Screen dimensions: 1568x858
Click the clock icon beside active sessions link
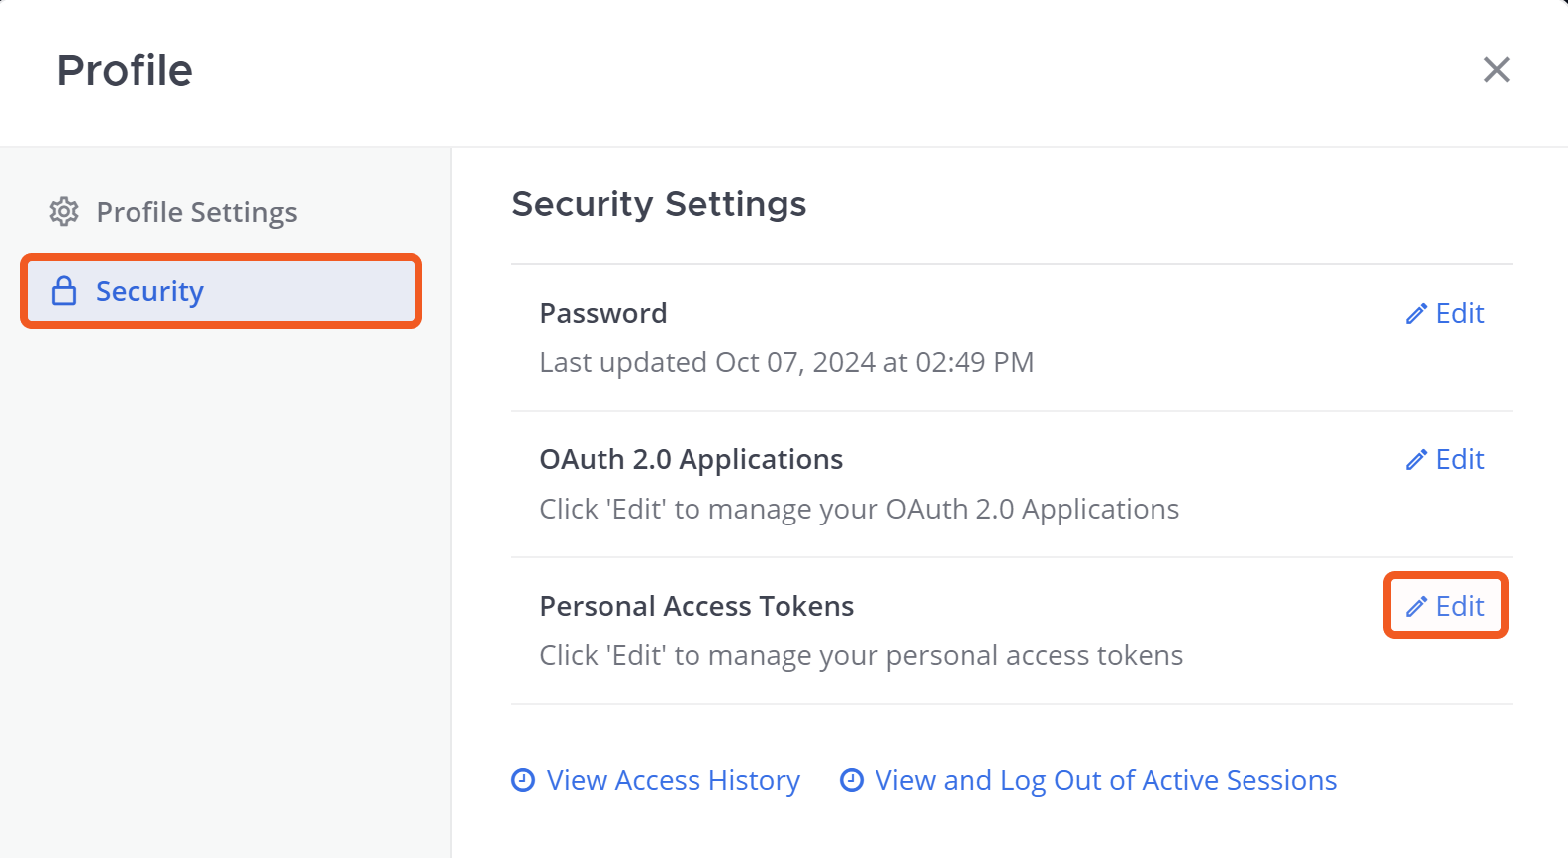point(852,780)
